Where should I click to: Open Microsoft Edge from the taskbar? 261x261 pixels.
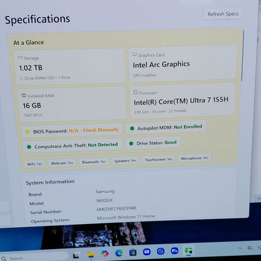119,253
